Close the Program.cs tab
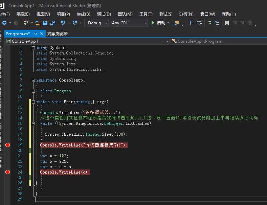 tap(42, 34)
